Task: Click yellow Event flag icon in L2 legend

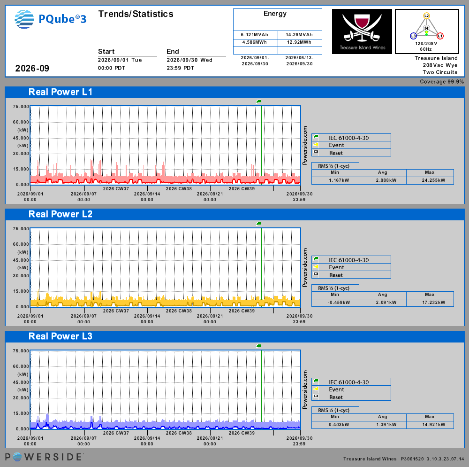Action: (x=316, y=267)
